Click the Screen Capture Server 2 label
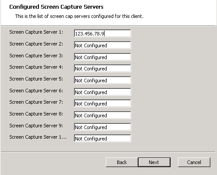Viewport: 217px width, 175px height. tap(36, 44)
